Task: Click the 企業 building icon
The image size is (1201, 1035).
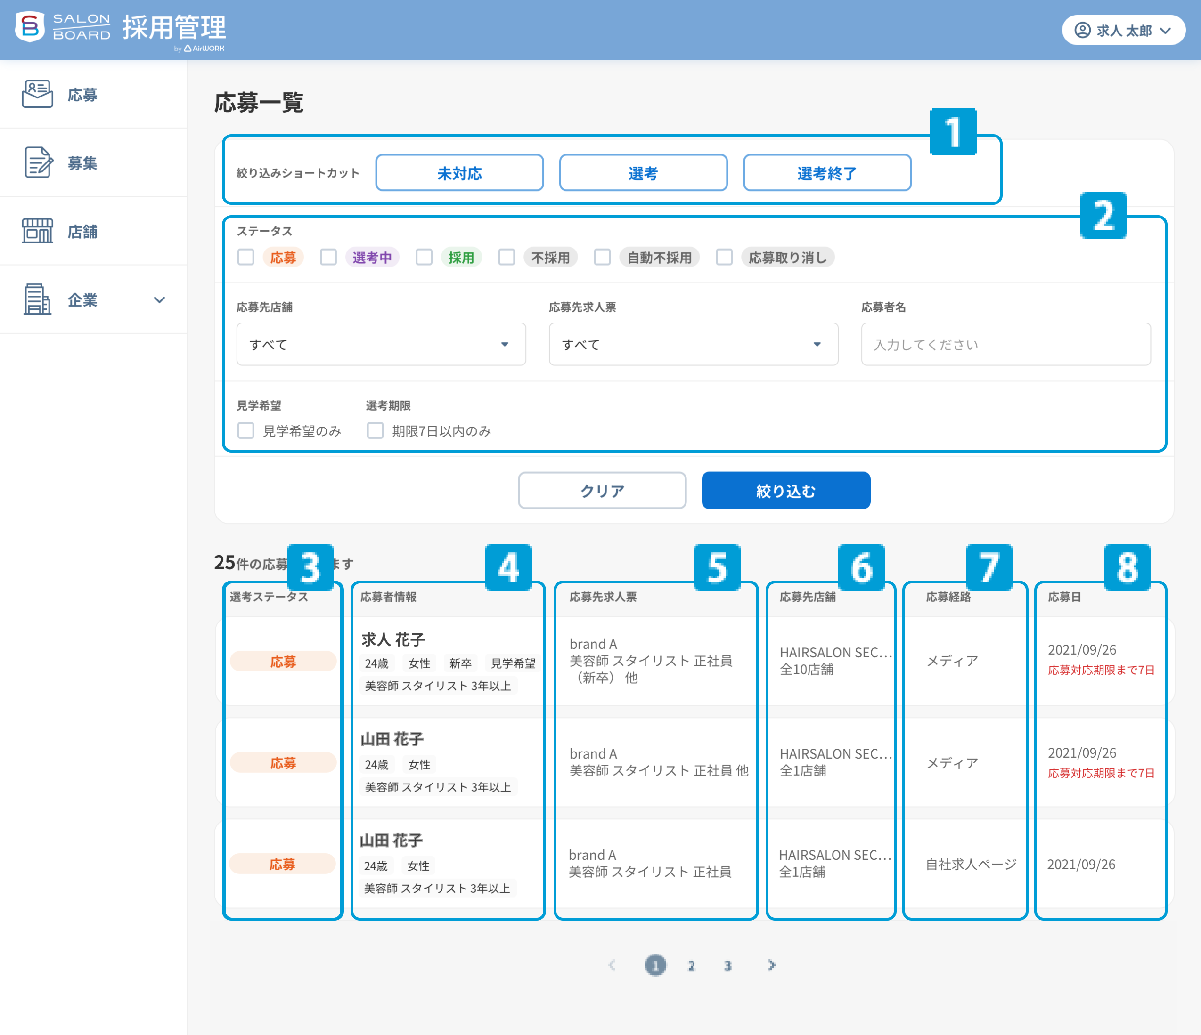Action: tap(37, 299)
